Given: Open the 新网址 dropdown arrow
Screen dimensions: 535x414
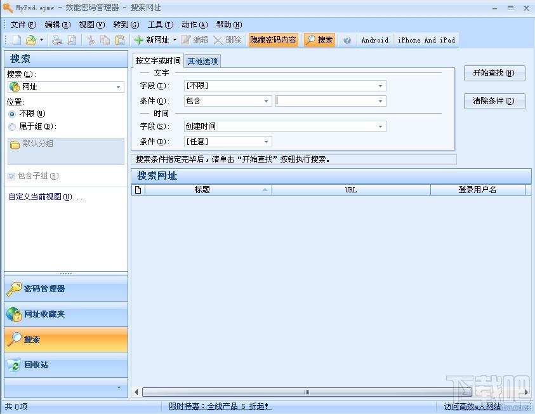Looking at the screenshot, I should click(175, 40).
